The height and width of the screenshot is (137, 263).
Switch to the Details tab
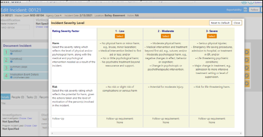(5, 97)
